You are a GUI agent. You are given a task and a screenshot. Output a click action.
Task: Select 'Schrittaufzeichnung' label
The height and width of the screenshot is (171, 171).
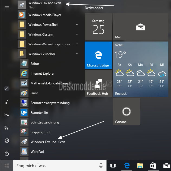(45, 122)
